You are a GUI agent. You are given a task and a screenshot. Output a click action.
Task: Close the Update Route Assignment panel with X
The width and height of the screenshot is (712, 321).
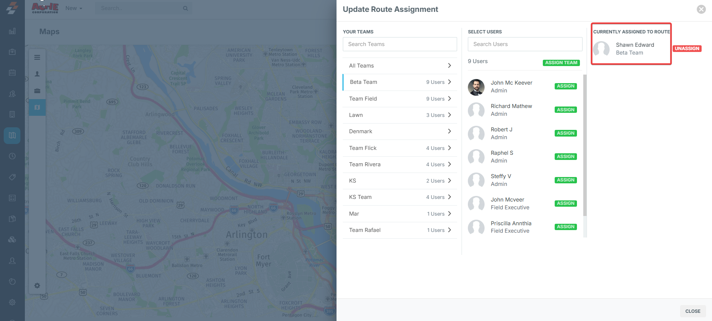(701, 9)
